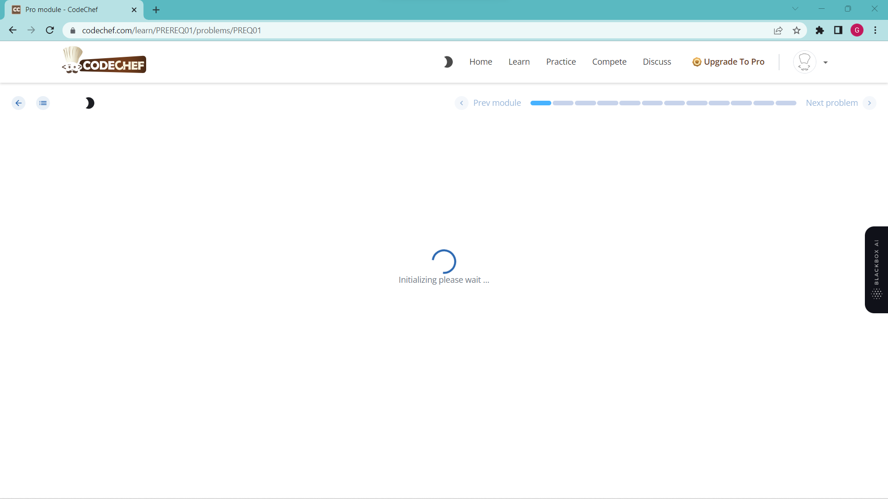Click the Next problem chevron
Image resolution: width=888 pixels, height=499 pixels.
(869, 103)
